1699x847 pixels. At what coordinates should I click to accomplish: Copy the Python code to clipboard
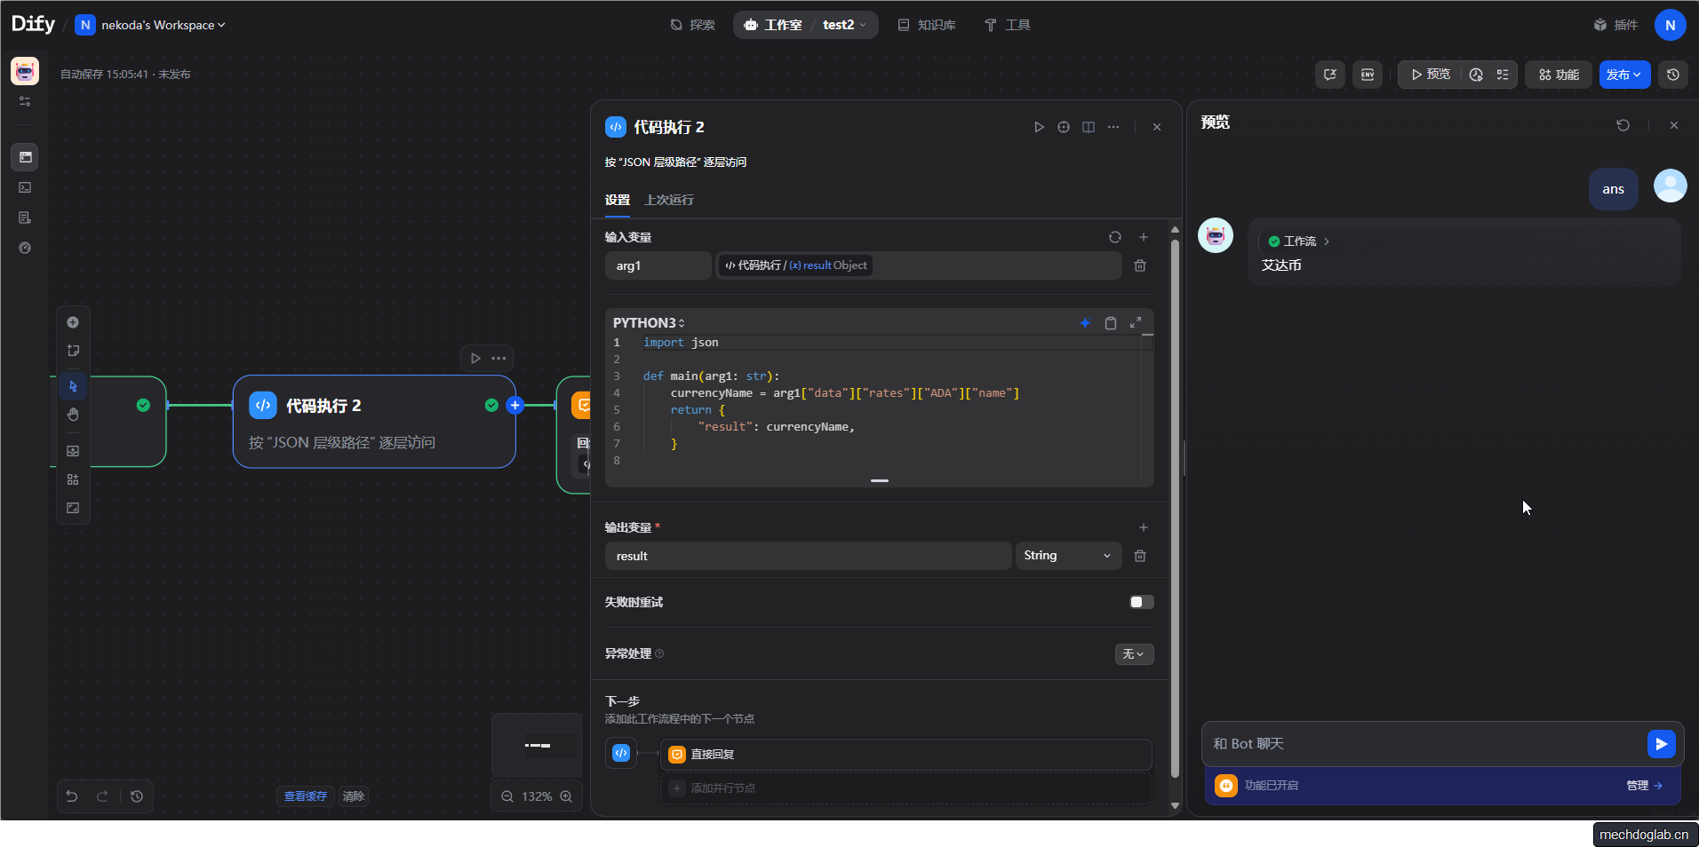coord(1110,323)
